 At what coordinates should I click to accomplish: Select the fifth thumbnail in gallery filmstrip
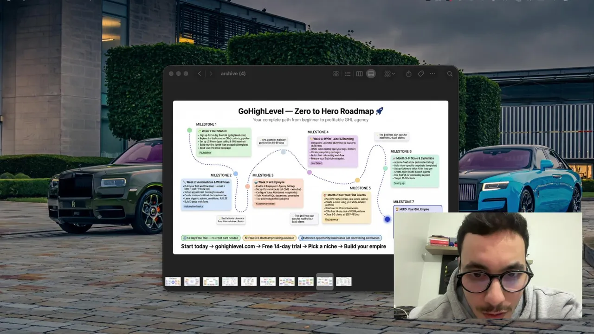point(249,282)
